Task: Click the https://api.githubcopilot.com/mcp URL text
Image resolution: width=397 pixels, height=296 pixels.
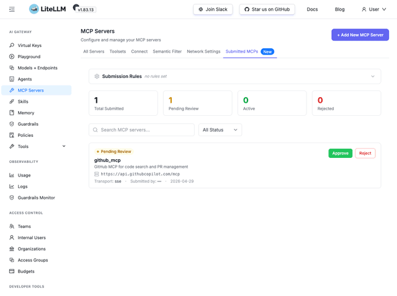Action: tap(140, 174)
